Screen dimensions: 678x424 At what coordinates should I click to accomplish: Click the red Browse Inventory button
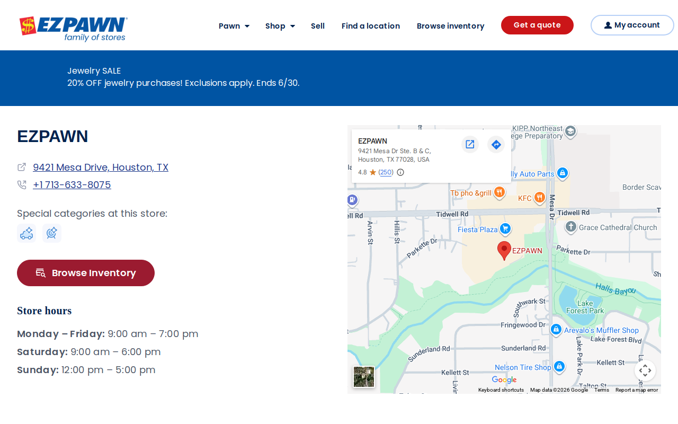coord(86,273)
